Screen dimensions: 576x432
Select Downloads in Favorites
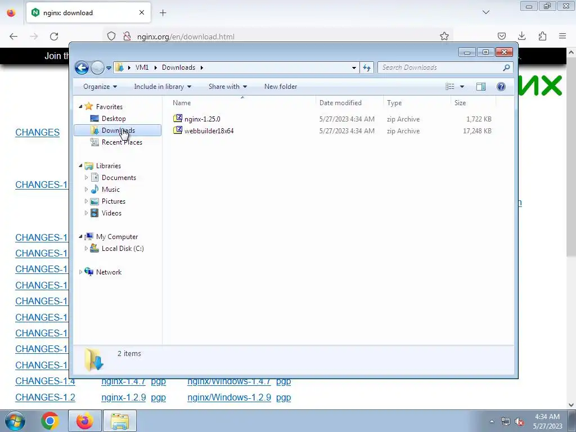[x=118, y=130]
